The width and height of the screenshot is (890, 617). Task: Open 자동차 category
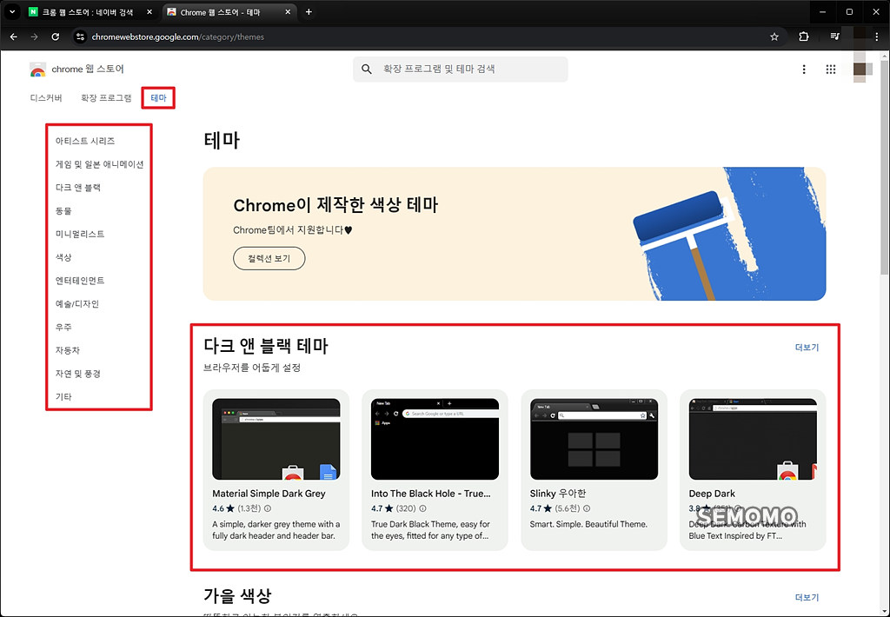point(68,350)
